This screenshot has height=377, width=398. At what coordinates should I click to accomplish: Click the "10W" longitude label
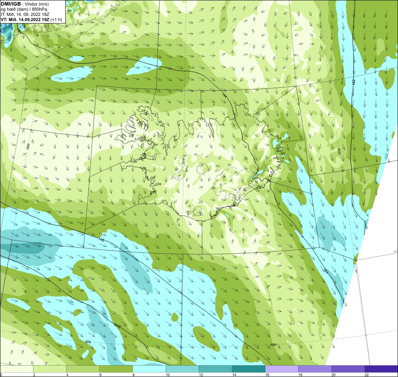pyautogui.click(x=339, y=151)
